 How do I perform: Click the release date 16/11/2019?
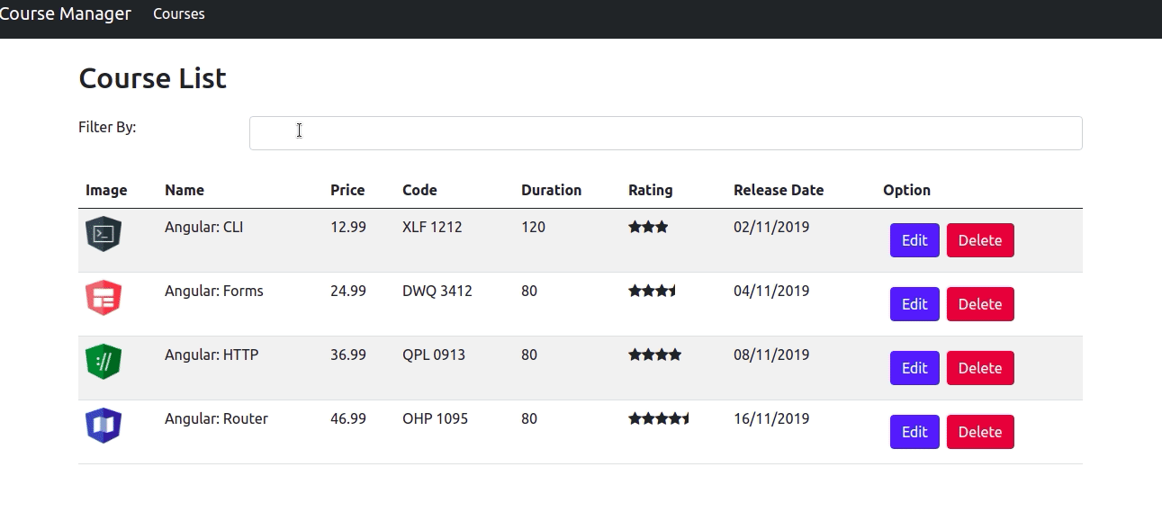(771, 418)
